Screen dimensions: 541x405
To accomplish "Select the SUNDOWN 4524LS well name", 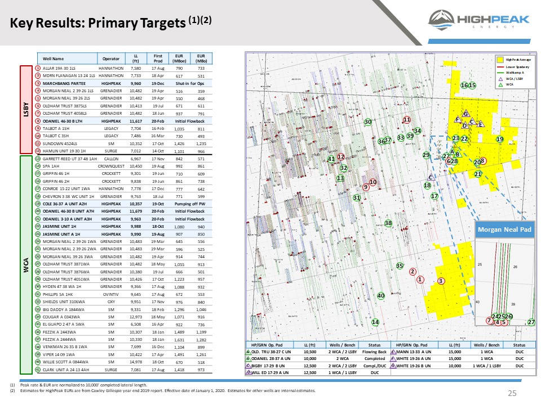I will [60, 143].
